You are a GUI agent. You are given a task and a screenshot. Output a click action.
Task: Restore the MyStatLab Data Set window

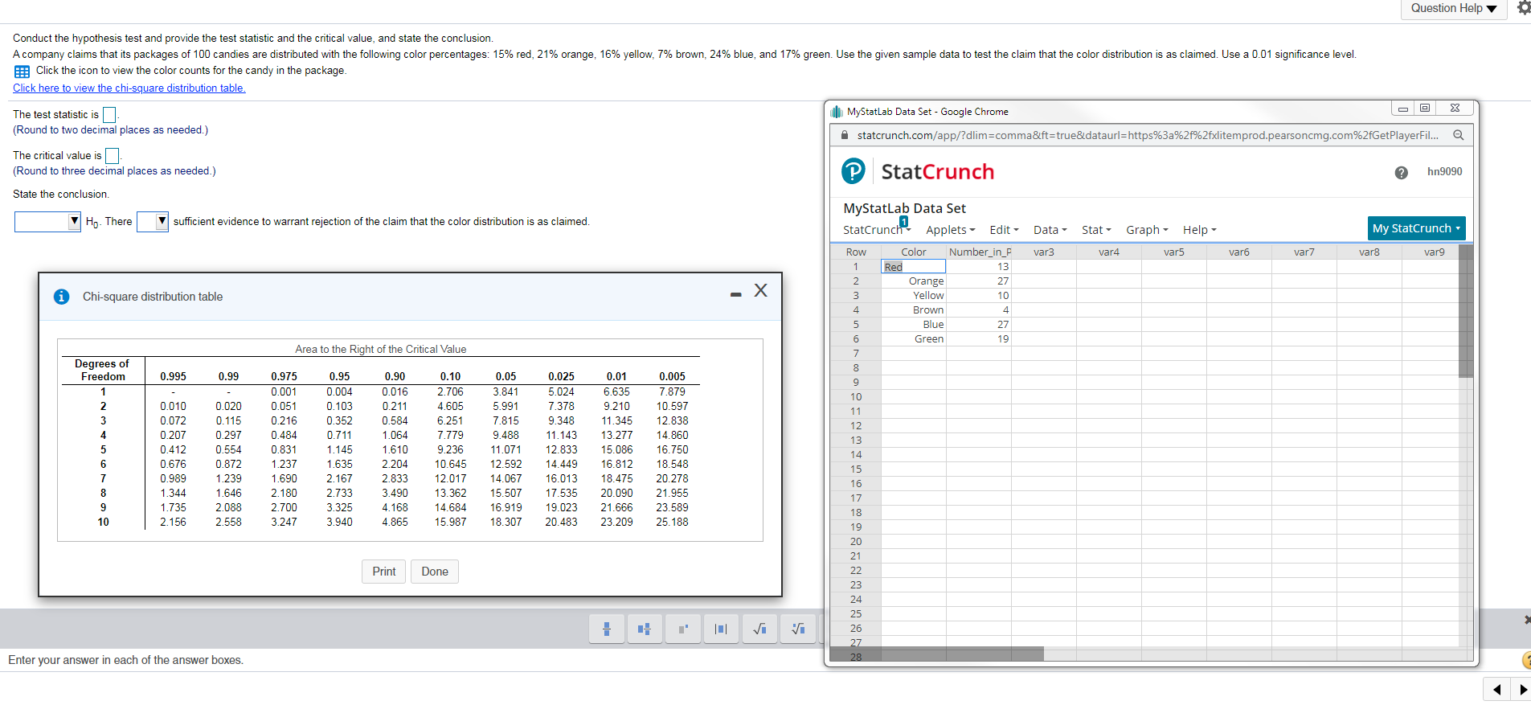click(x=1425, y=108)
